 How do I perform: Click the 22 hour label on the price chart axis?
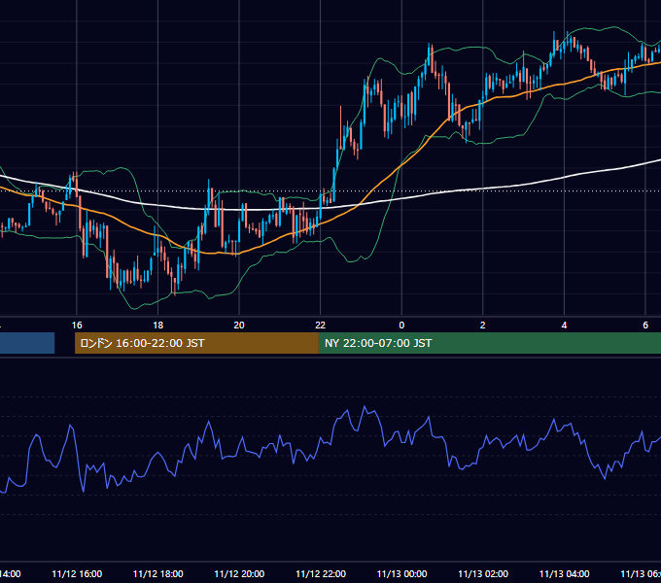pyautogui.click(x=321, y=326)
